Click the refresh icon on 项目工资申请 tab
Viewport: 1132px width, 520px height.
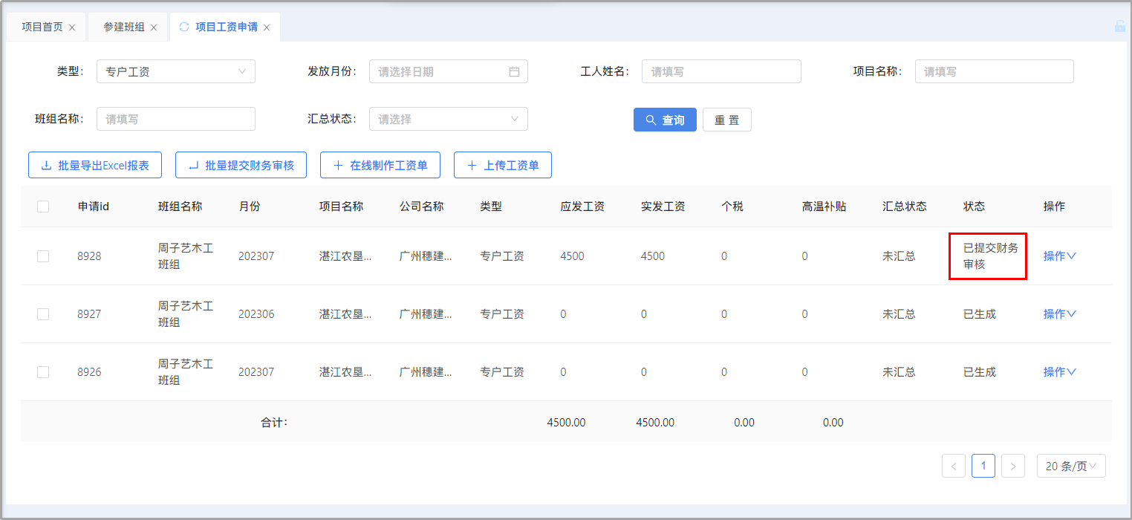click(184, 27)
